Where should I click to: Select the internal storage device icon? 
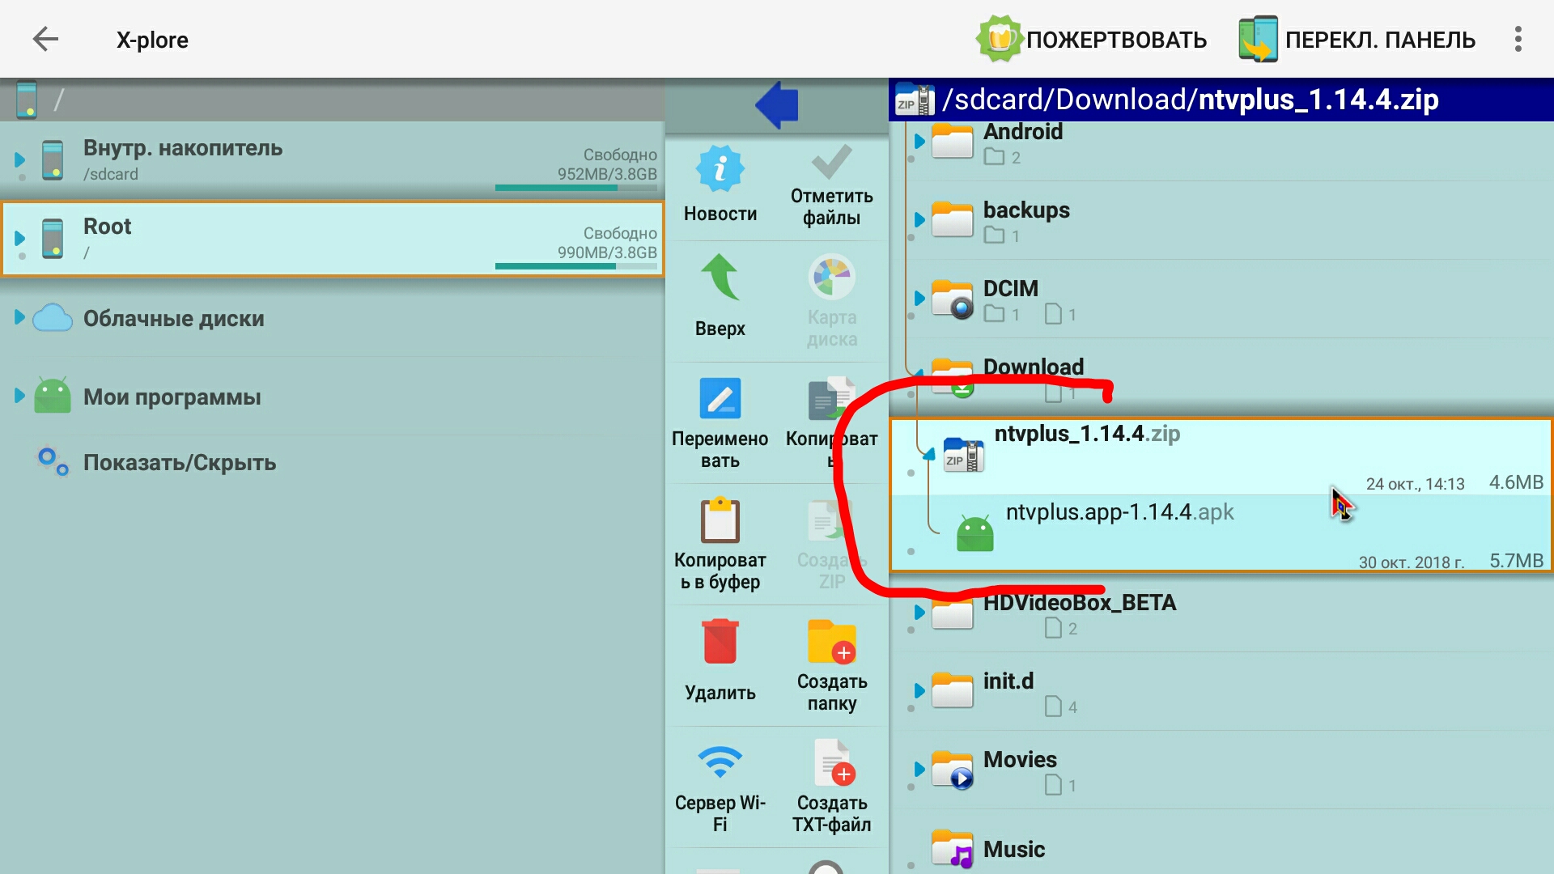53,159
